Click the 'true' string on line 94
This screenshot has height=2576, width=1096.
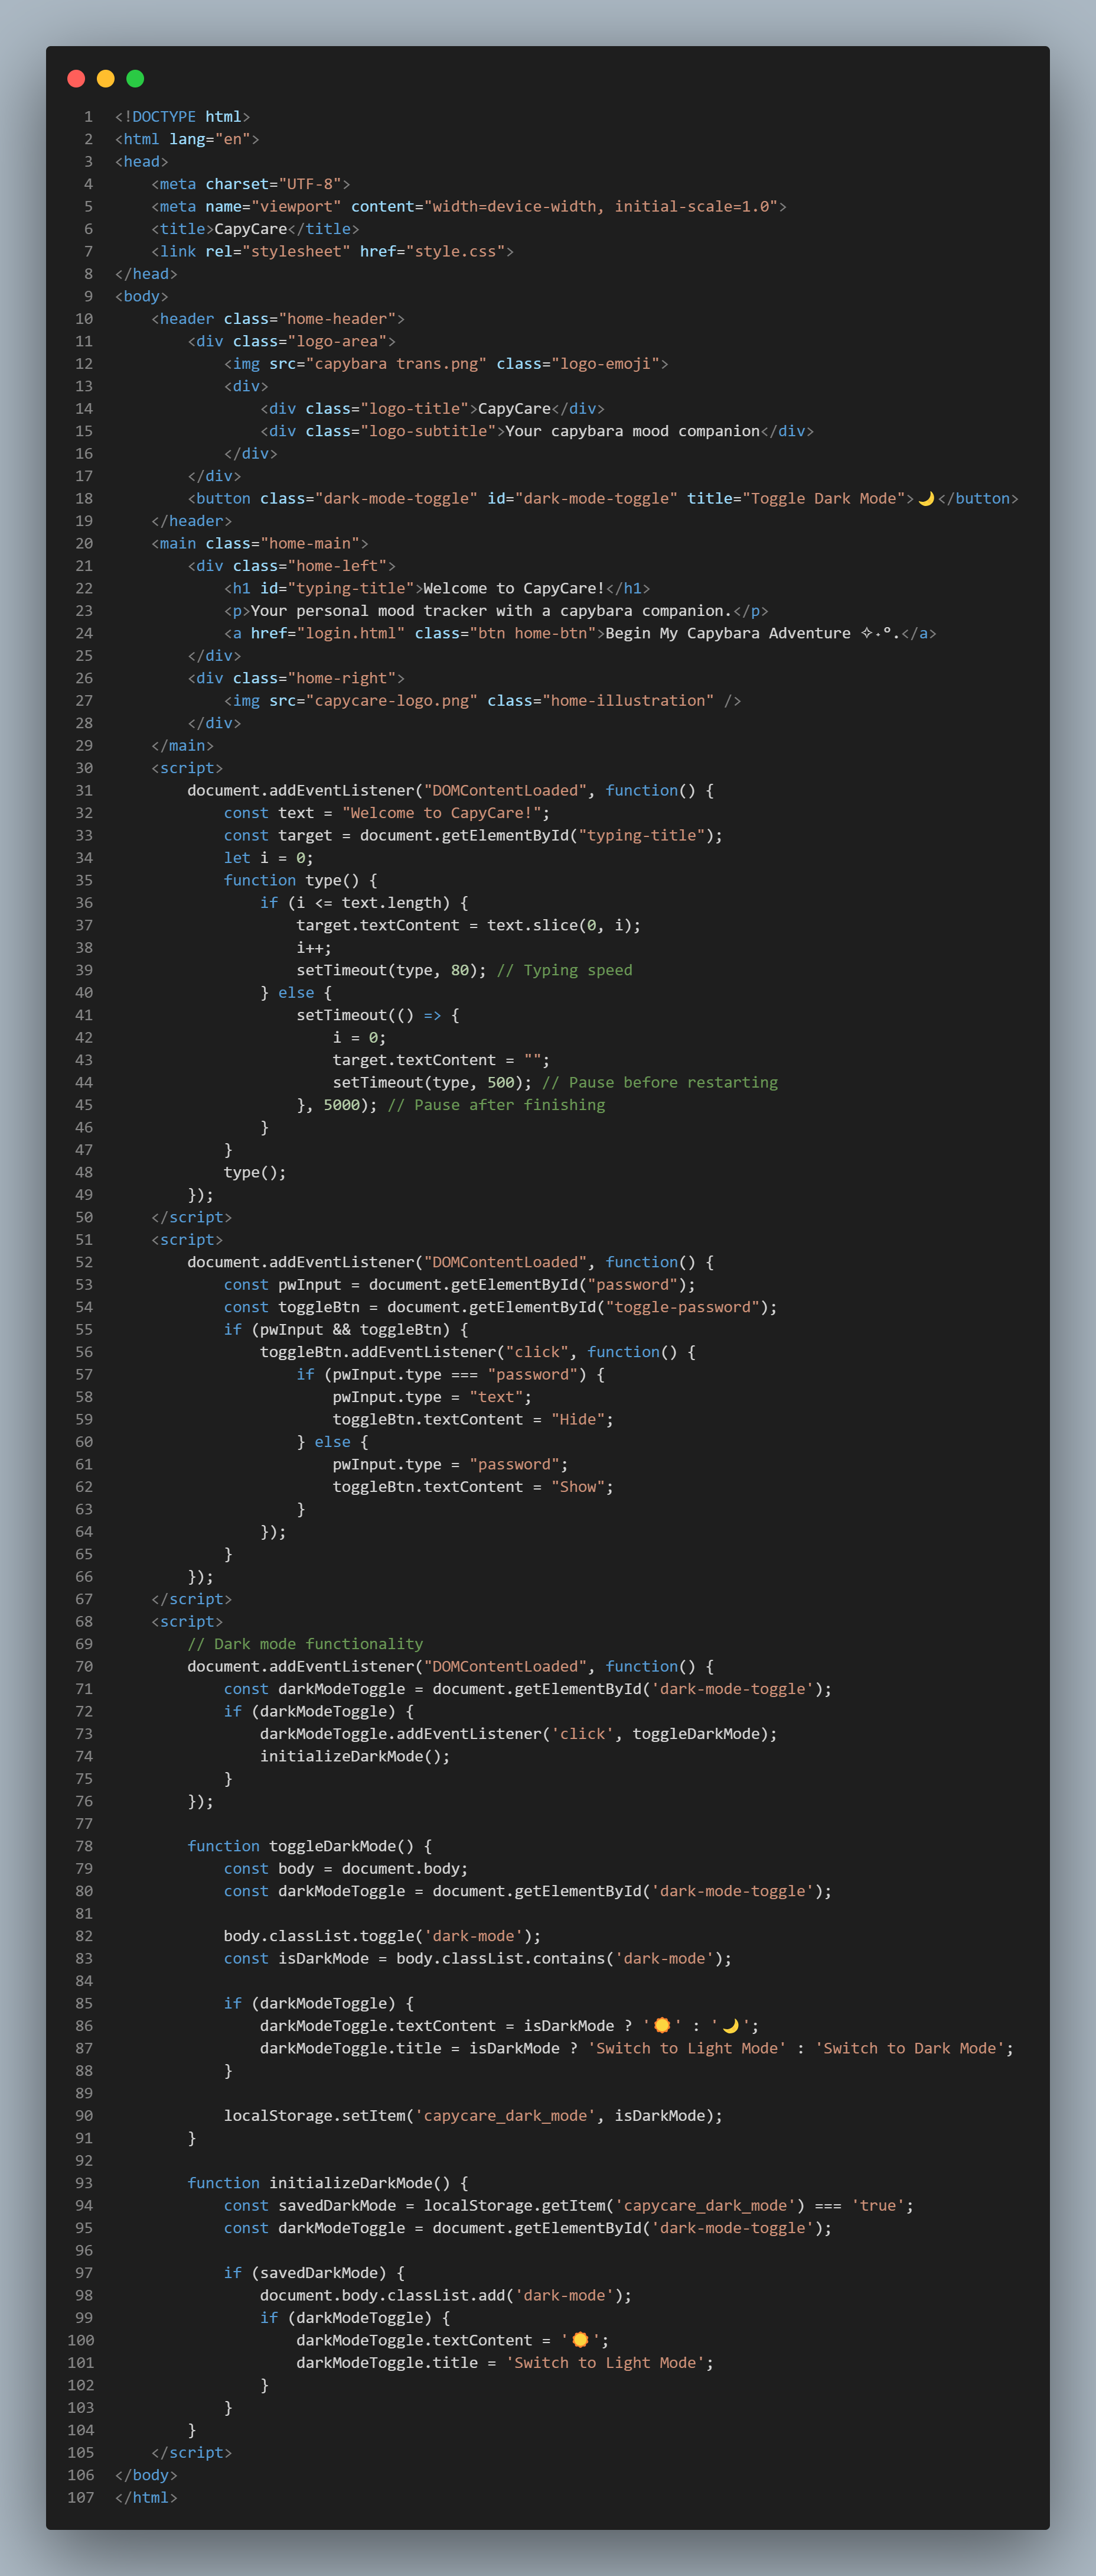(x=878, y=2205)
